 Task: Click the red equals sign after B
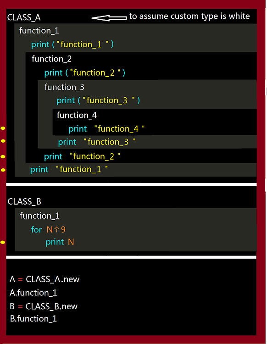tap(20, 307)
